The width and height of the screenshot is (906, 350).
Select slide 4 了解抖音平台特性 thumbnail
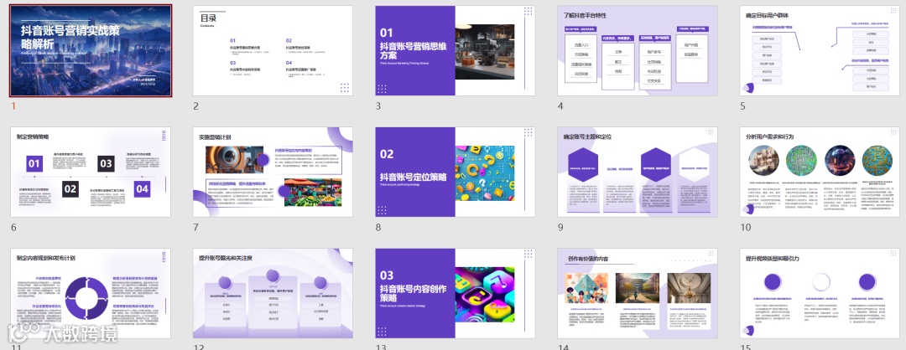click(x=638, y=51)
